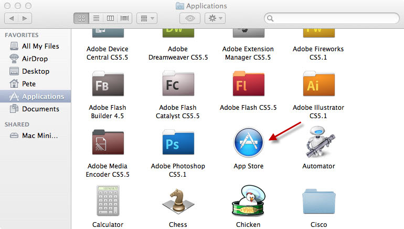Select the Adobe Fireworks CS5.1 icon
404x229 pixels.
click(319, 33)
